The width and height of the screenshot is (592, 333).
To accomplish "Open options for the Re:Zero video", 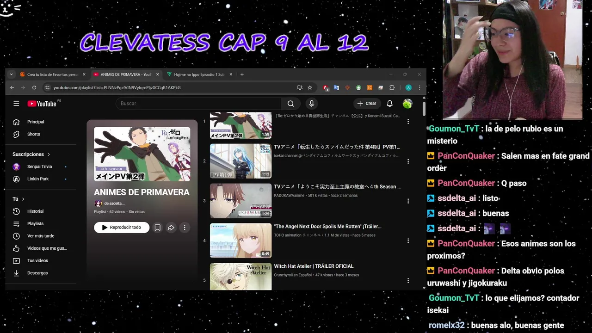I will click(x=408, y=122).
